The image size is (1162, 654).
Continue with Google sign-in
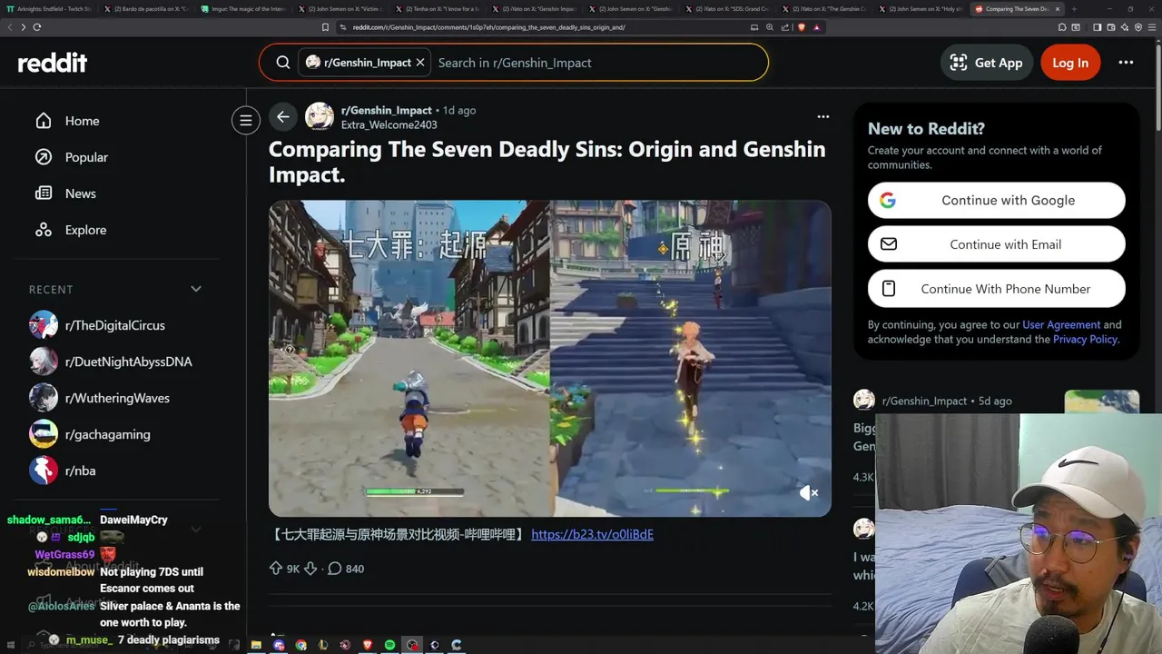pyautogui.click(x=997, y=201)
